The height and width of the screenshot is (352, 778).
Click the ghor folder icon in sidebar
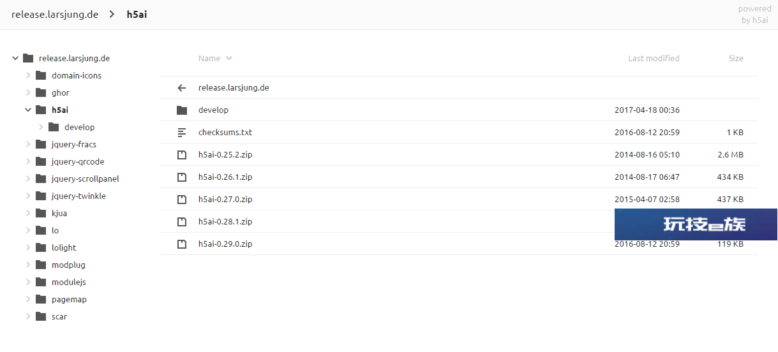tap(41, 92)
